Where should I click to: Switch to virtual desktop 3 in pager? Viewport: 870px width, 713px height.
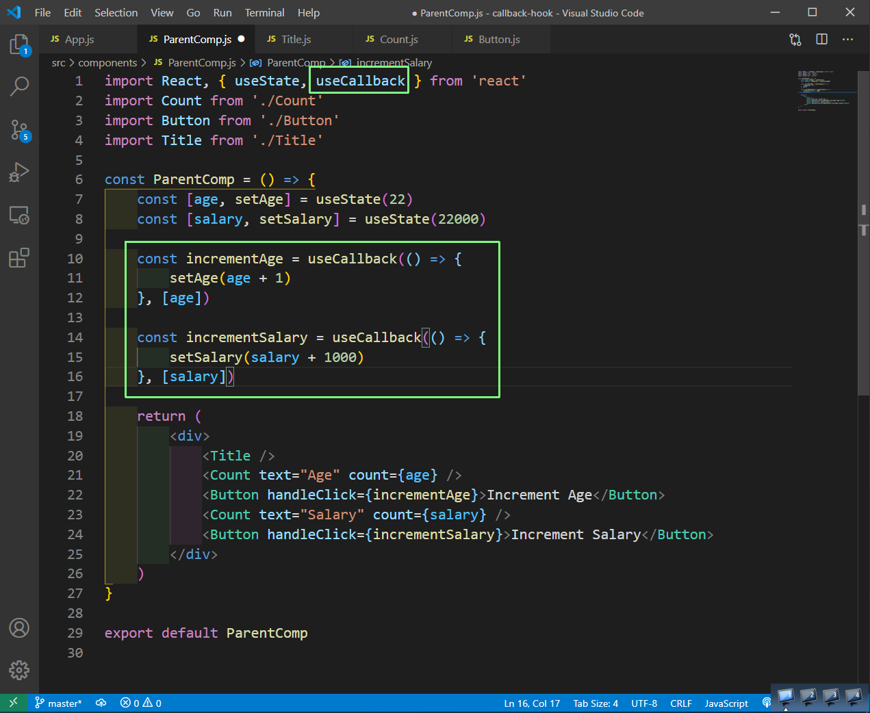click(x=831, y=697)
